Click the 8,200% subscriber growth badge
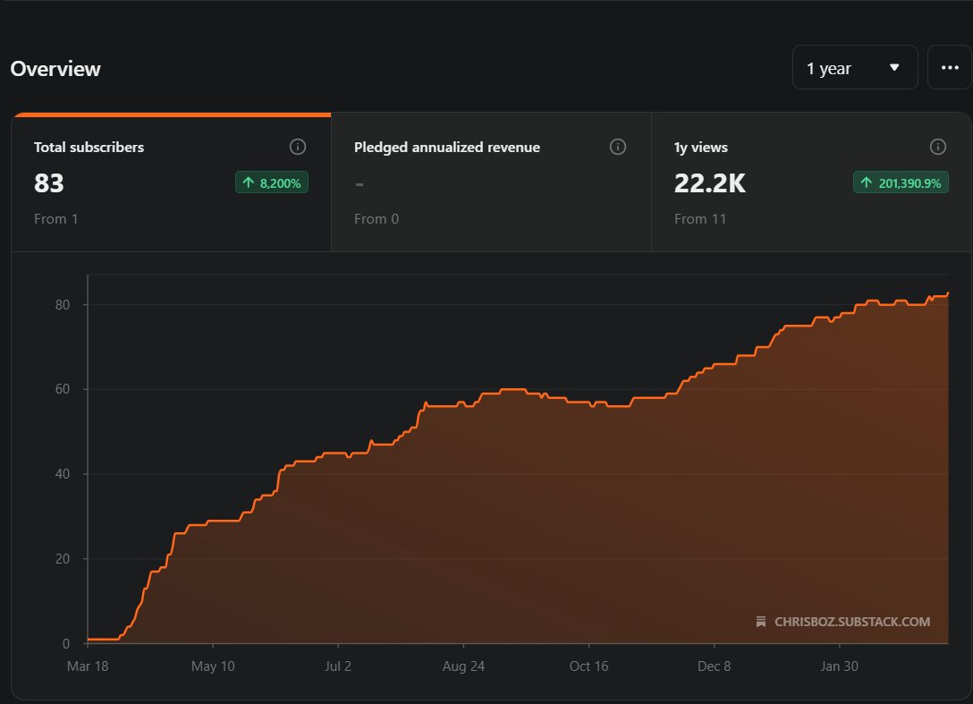 (272, 182)
